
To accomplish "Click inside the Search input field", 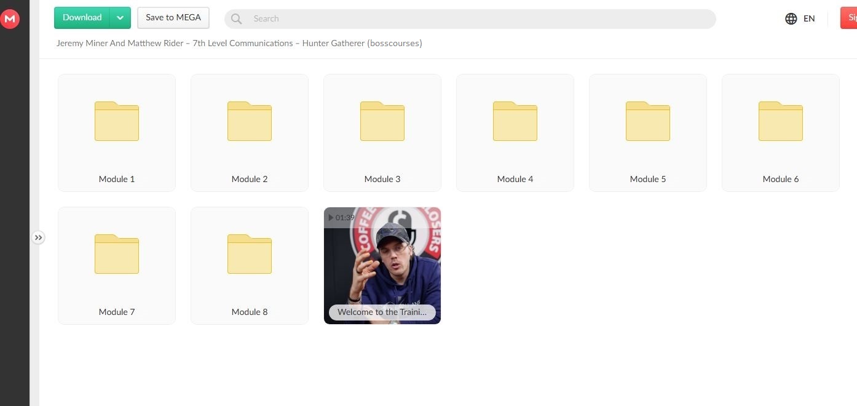I will pos(480,19).
